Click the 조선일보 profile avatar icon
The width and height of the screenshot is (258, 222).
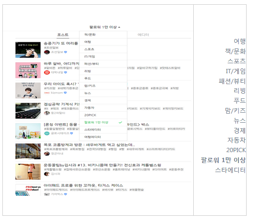(47, 52)
